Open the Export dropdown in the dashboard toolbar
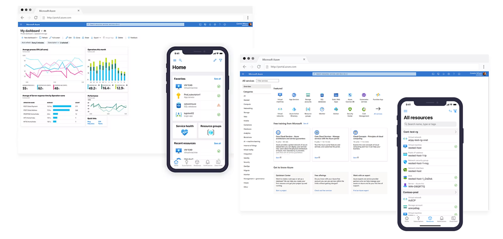Viewport: 503px width, 239px height. pos(96,38)
